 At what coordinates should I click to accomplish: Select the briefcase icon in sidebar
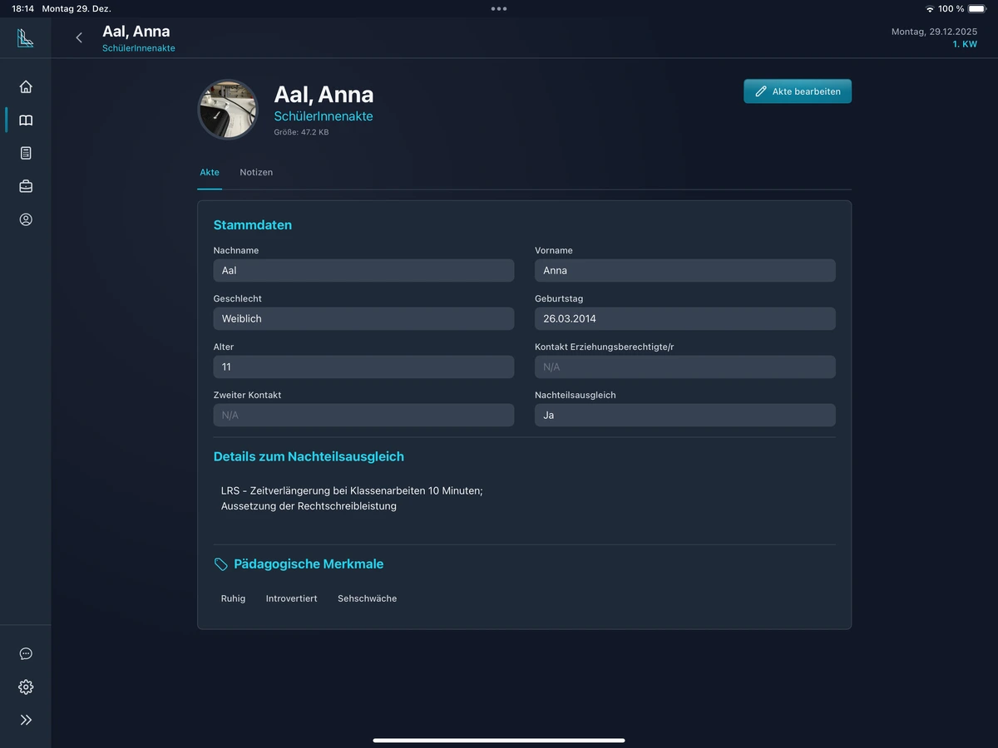pos(26,186)
